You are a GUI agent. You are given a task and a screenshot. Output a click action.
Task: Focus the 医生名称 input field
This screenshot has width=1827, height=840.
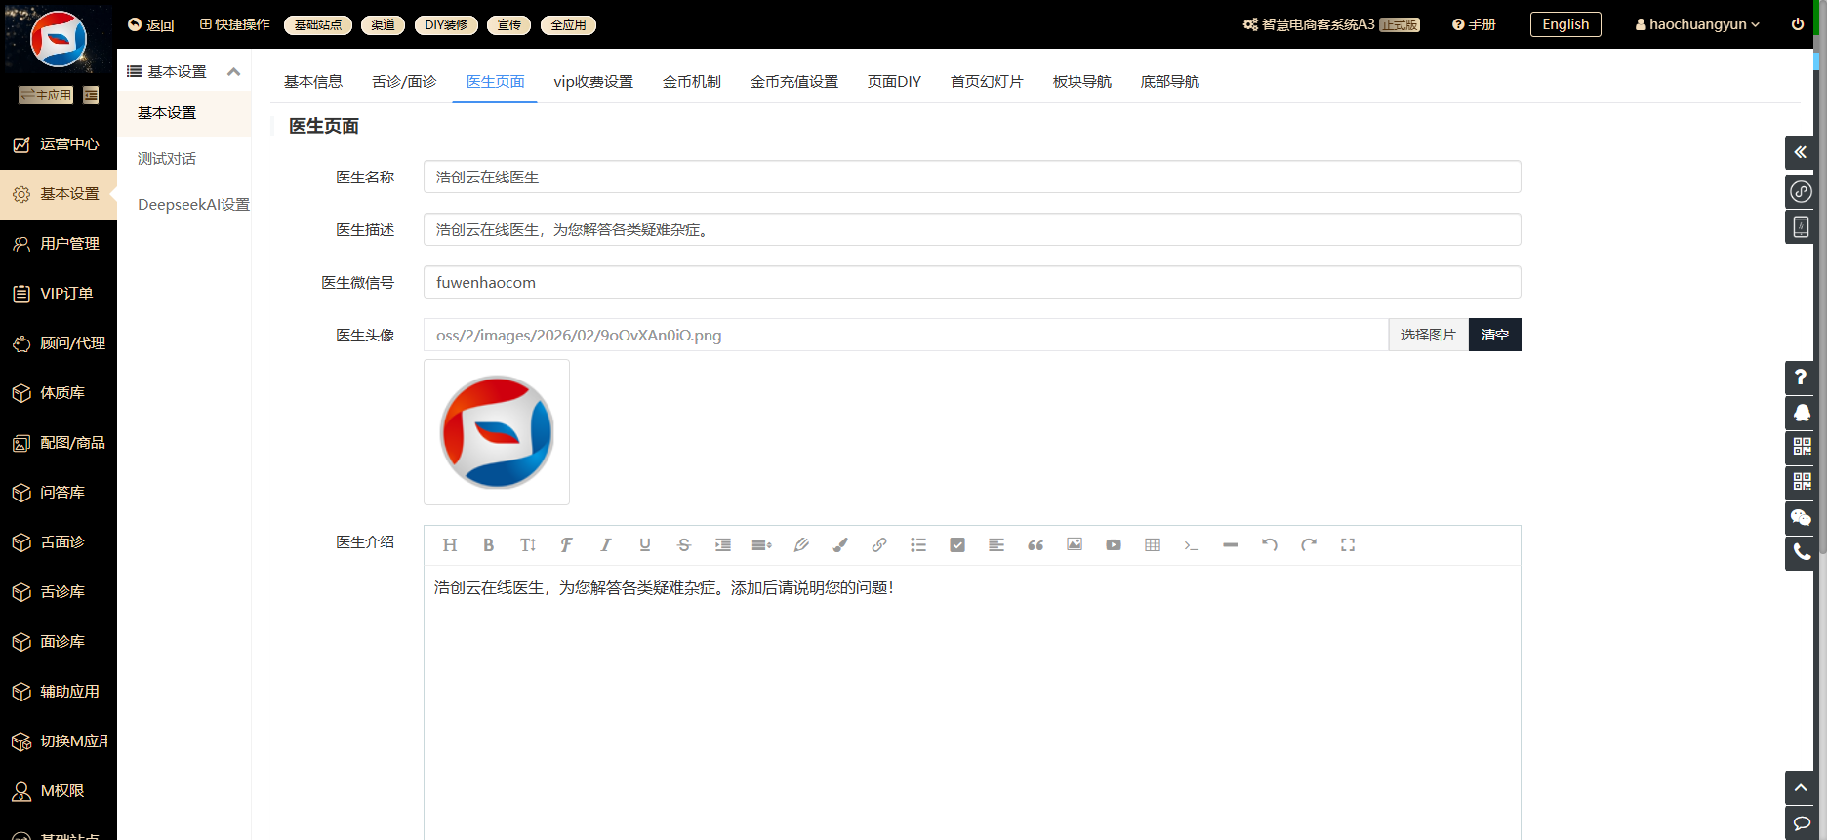[972, 177]
